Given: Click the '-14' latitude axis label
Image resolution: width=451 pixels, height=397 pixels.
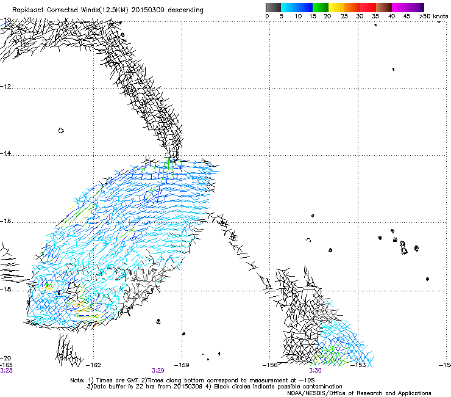Looking at the screenshot, I should pos(6,153).
